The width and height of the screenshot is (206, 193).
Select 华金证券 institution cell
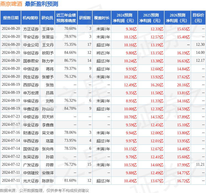[31, 125]
